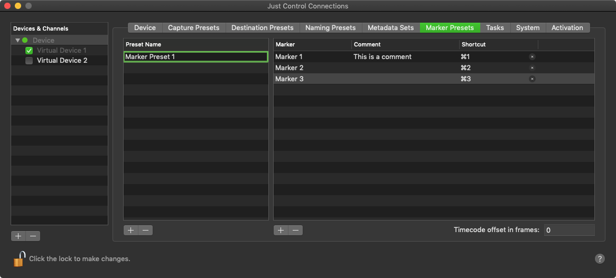The image size is (616, 278).
Task: Select the Device row in the tree
Action: click(x=59, y=41)
